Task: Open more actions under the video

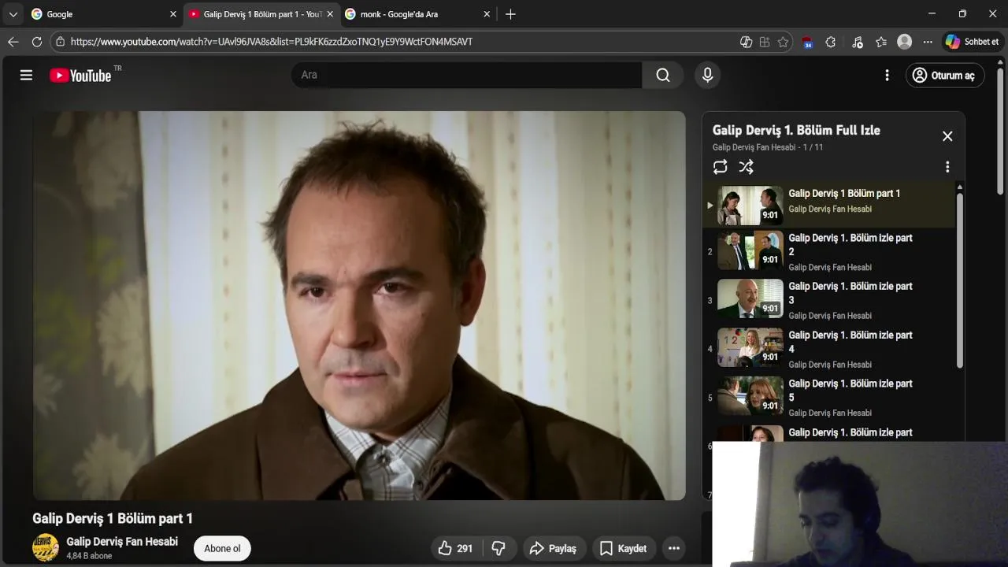Action: coord(673,548)
